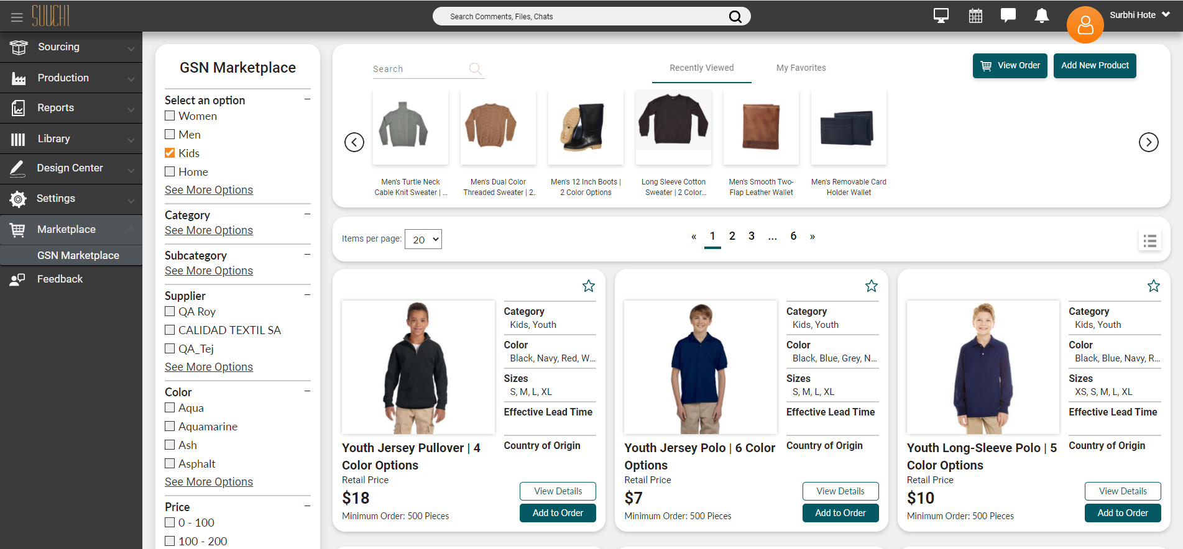Screen dimensions: 1183x549
Task: Click the Suuchi logo
Action: [x=51, y=16]
